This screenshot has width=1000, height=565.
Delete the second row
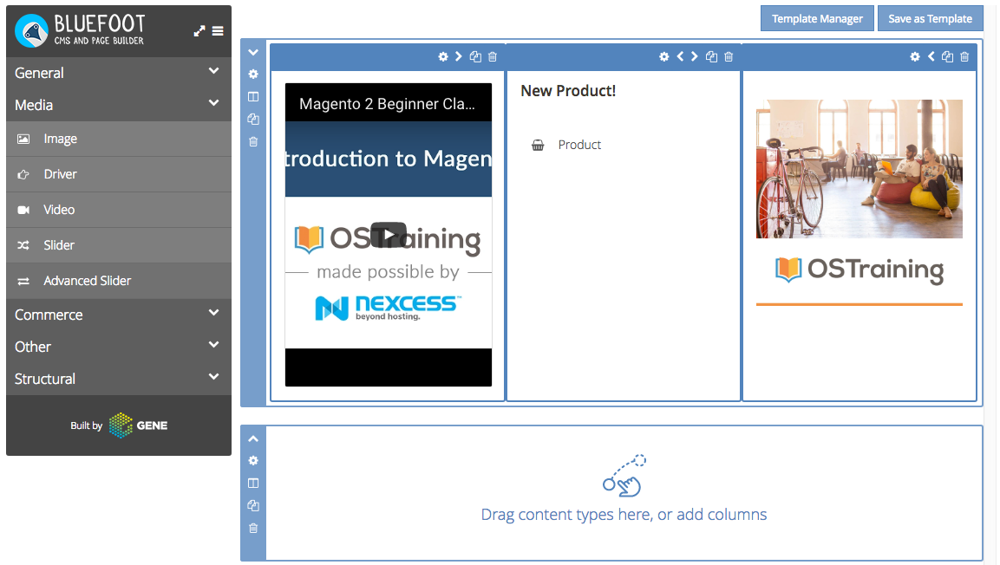pos(253,528)
